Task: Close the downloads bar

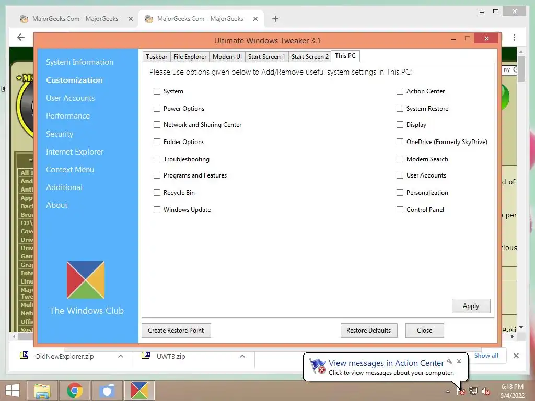Action: pyautogui.click(x=516, y=356)
